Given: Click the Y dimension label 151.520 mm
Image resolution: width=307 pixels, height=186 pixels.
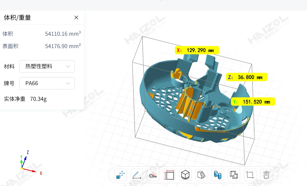Looking at the screenshot, I should pos(253,102).
